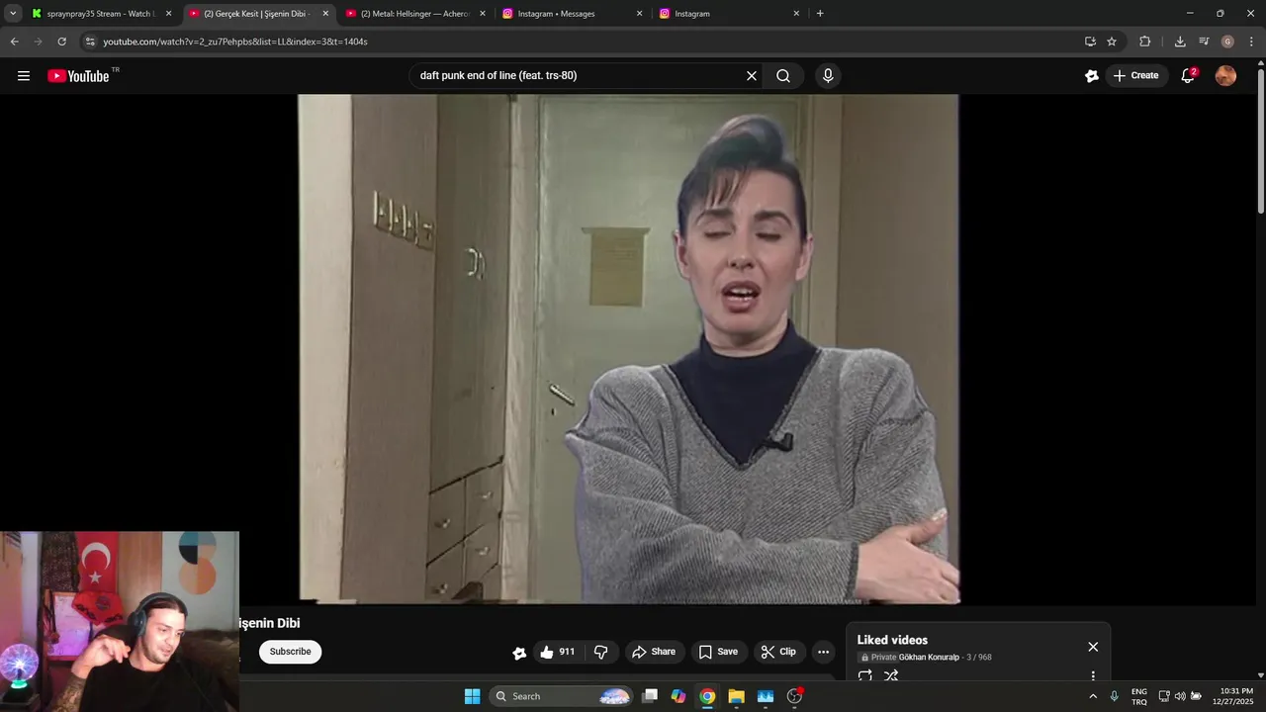
Task: Like the video with 911 likes
Action: click(x=557, y=652)
